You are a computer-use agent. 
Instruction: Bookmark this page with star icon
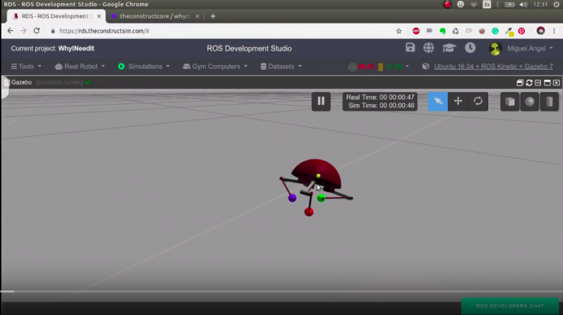point(399,31)
